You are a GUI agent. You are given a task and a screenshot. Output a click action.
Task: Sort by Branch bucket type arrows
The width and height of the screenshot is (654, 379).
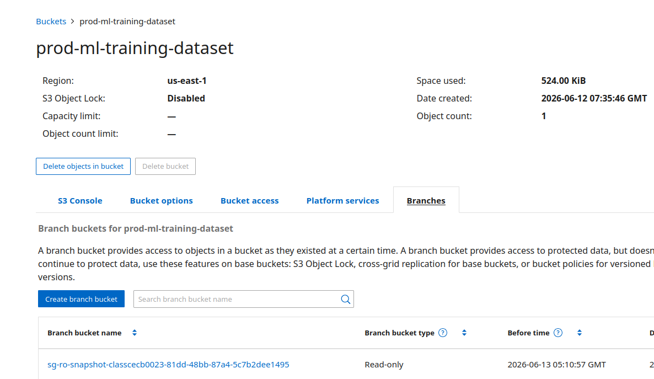(x=464, y=333)
